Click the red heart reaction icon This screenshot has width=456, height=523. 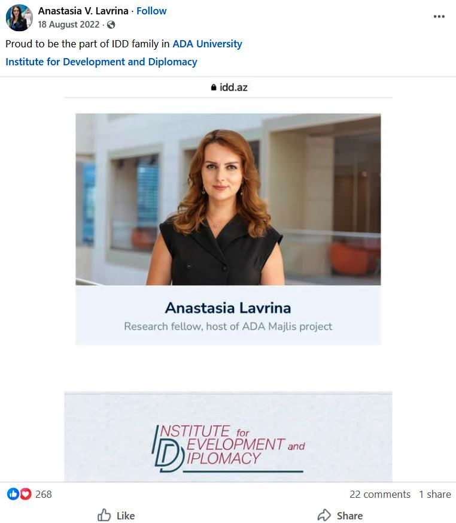[26, 494]
